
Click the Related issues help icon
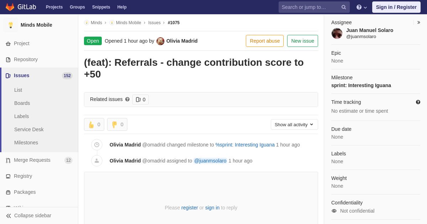tap(127, 100)
